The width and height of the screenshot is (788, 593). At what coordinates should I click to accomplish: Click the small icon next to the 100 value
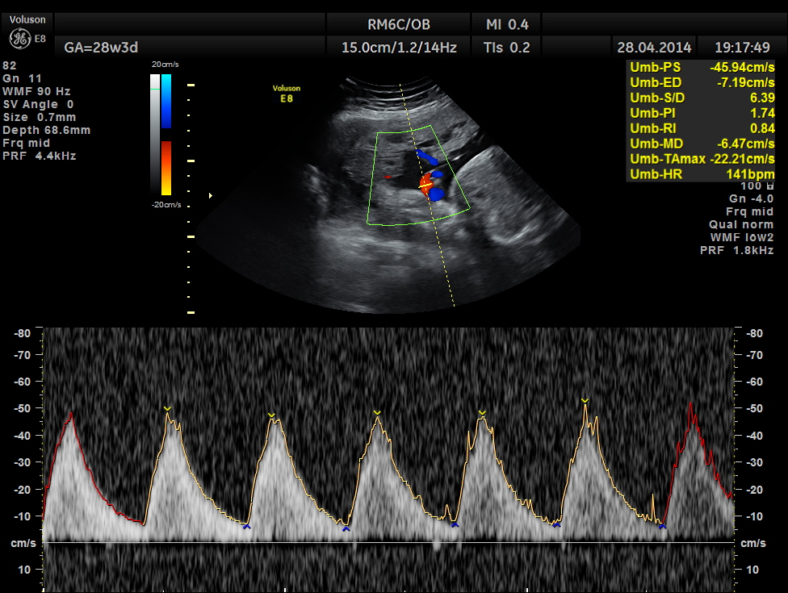tap(768, 186)
